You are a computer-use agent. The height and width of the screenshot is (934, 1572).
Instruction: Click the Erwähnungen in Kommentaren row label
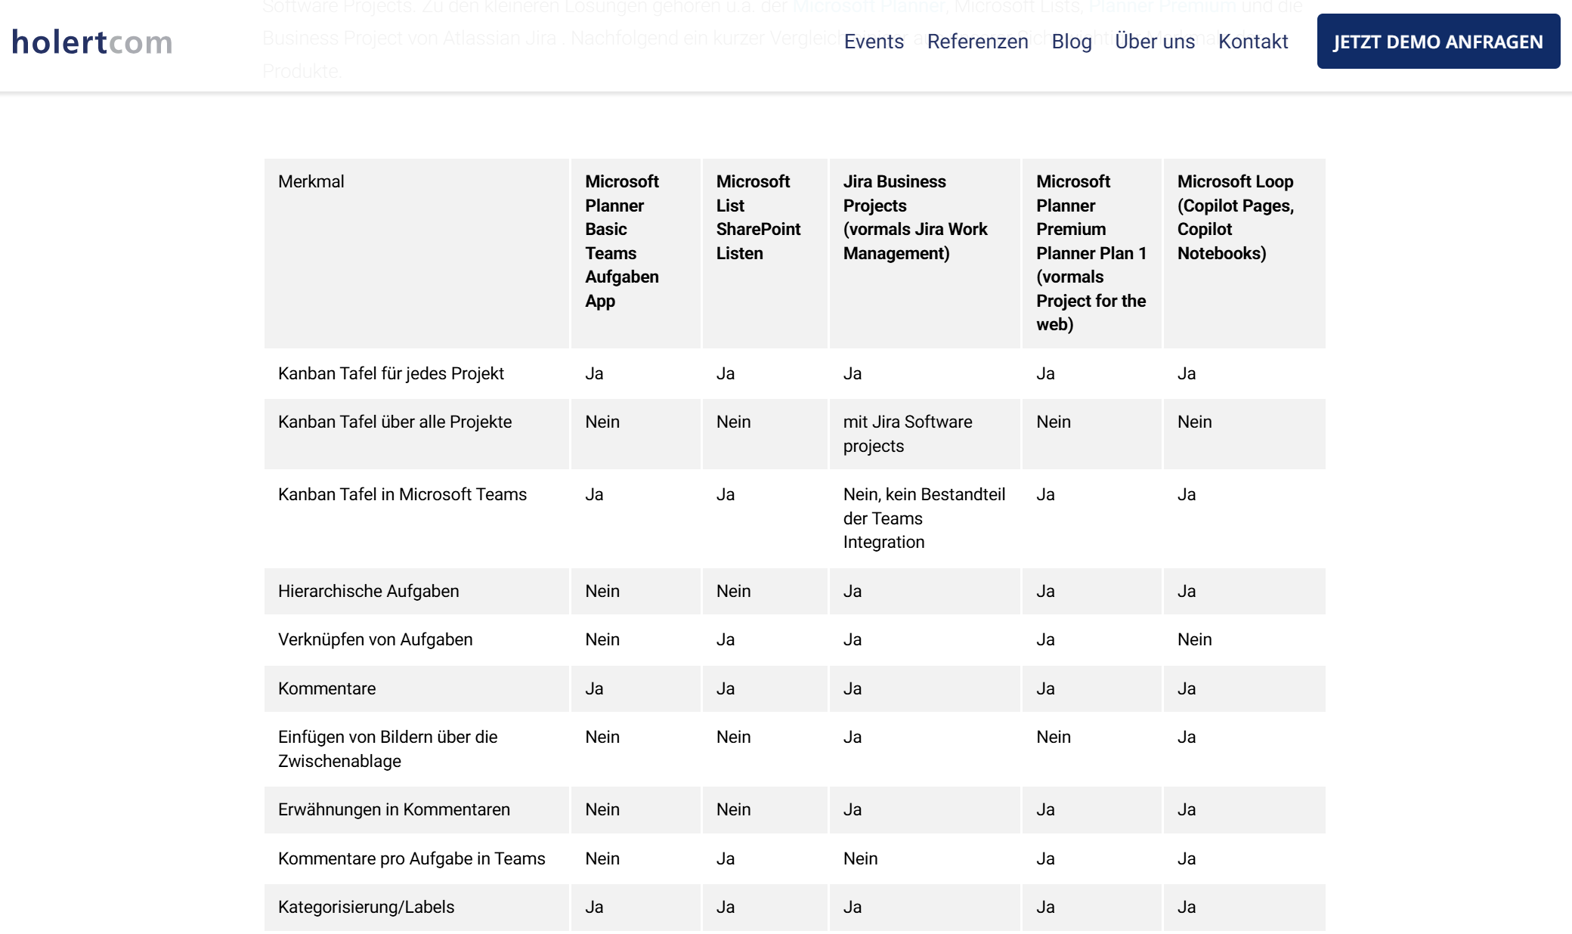click(x=395, y=809)
